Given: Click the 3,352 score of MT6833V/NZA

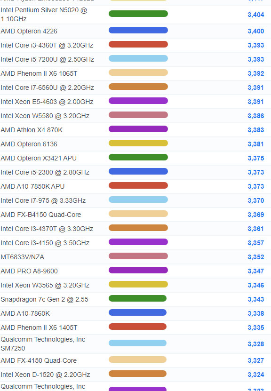Looking at the screenshot, I should coord(256,257).
